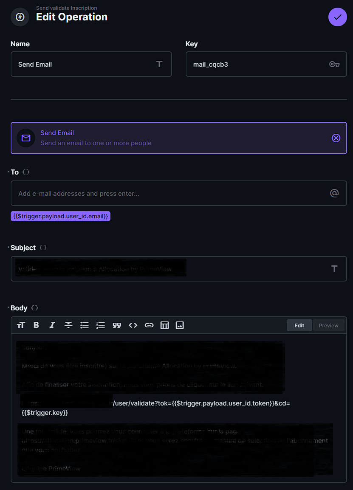Toggle raw value braces beside To
This screenshot has width=353, height=490.
pyautogui.click(x=26, y=172)
